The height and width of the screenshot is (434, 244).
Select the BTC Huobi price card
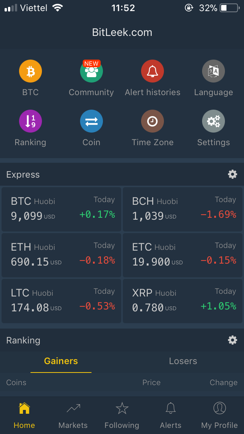[x=61, y=209]
